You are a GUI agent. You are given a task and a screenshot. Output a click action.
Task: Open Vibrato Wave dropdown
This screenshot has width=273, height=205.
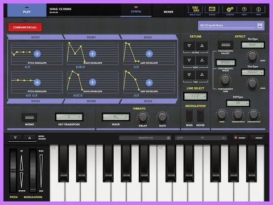click(116, 117)
